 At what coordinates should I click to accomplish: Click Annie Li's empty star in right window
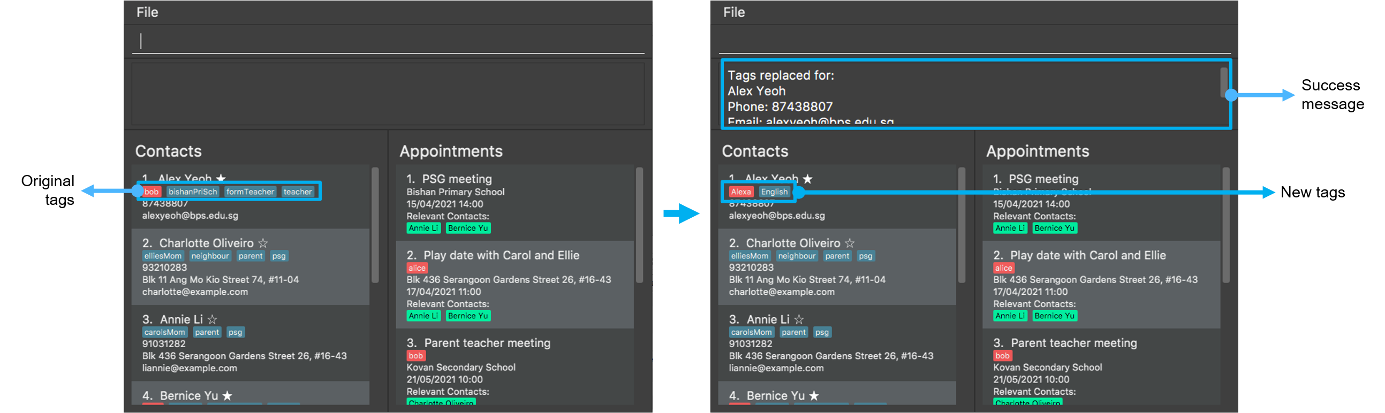[799, 319]
